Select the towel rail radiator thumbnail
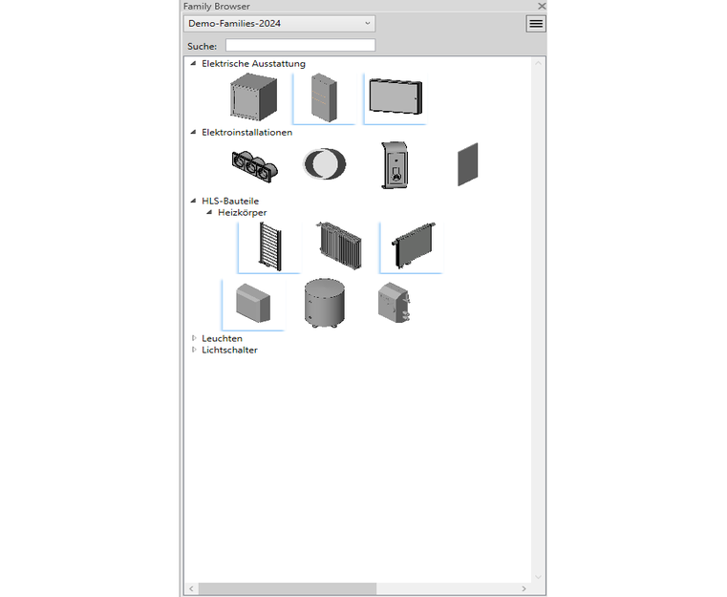 (x=269, y=247)
